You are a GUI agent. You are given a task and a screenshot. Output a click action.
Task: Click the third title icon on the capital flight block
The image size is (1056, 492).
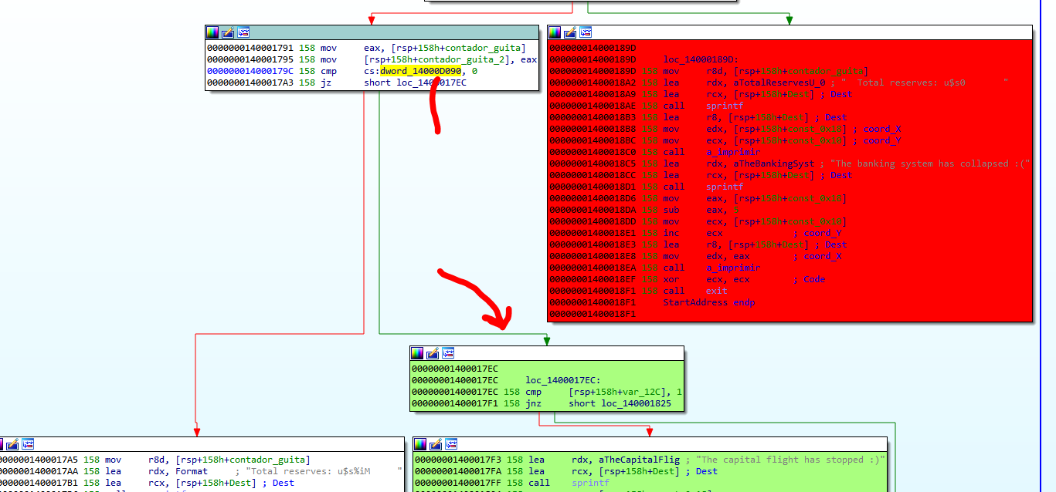(x=452, y=444)
